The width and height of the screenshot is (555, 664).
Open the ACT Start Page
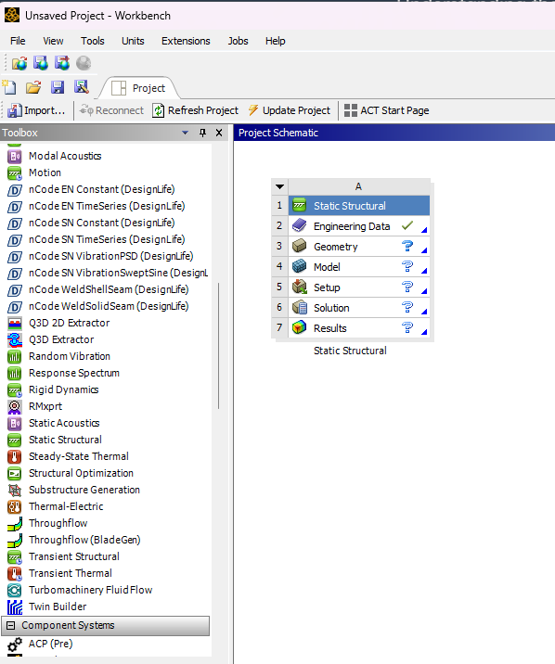[x=386, y=110]
